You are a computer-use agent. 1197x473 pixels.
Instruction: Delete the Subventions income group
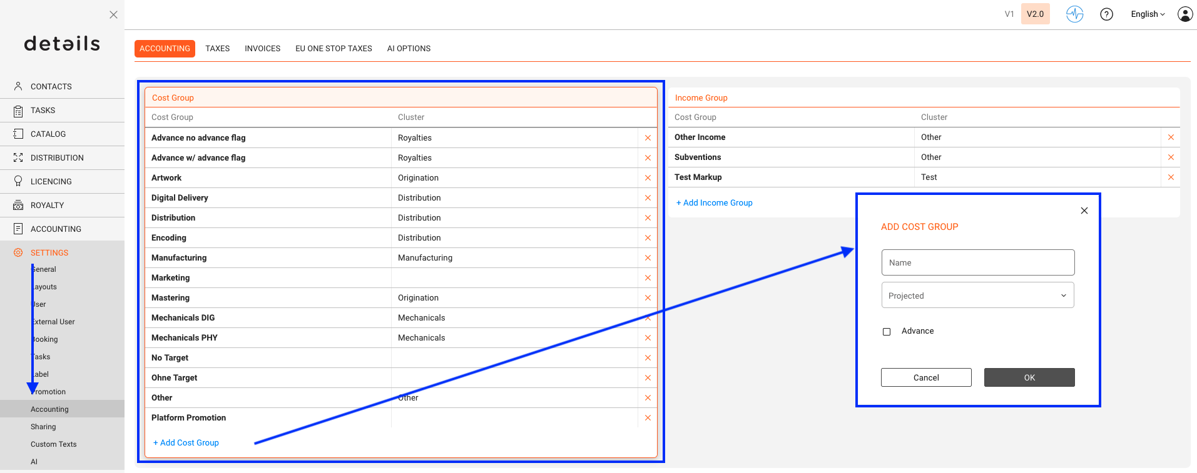1171,157
